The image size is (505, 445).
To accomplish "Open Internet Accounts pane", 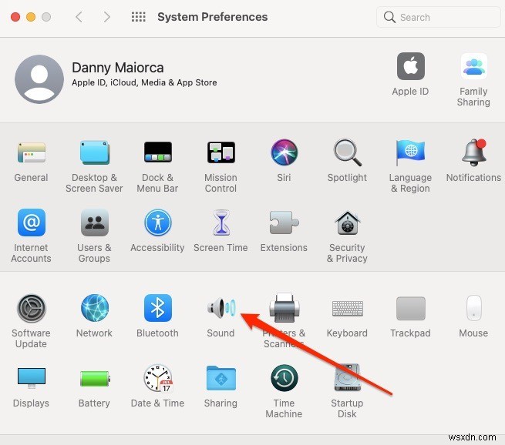I will pos(32,222).
